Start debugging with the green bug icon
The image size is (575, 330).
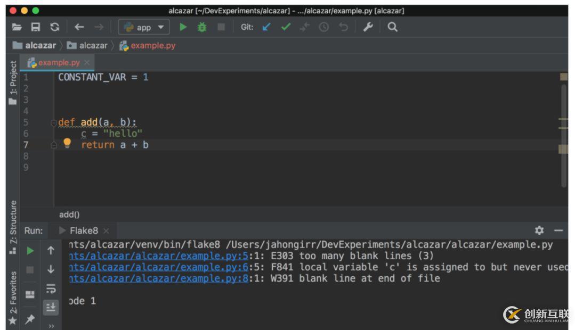coord(202,27)
